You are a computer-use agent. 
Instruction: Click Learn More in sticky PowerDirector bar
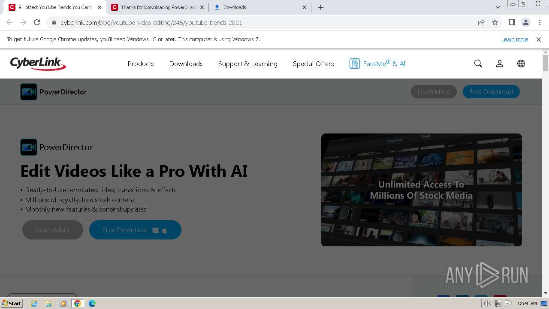[x=434, y=92]
